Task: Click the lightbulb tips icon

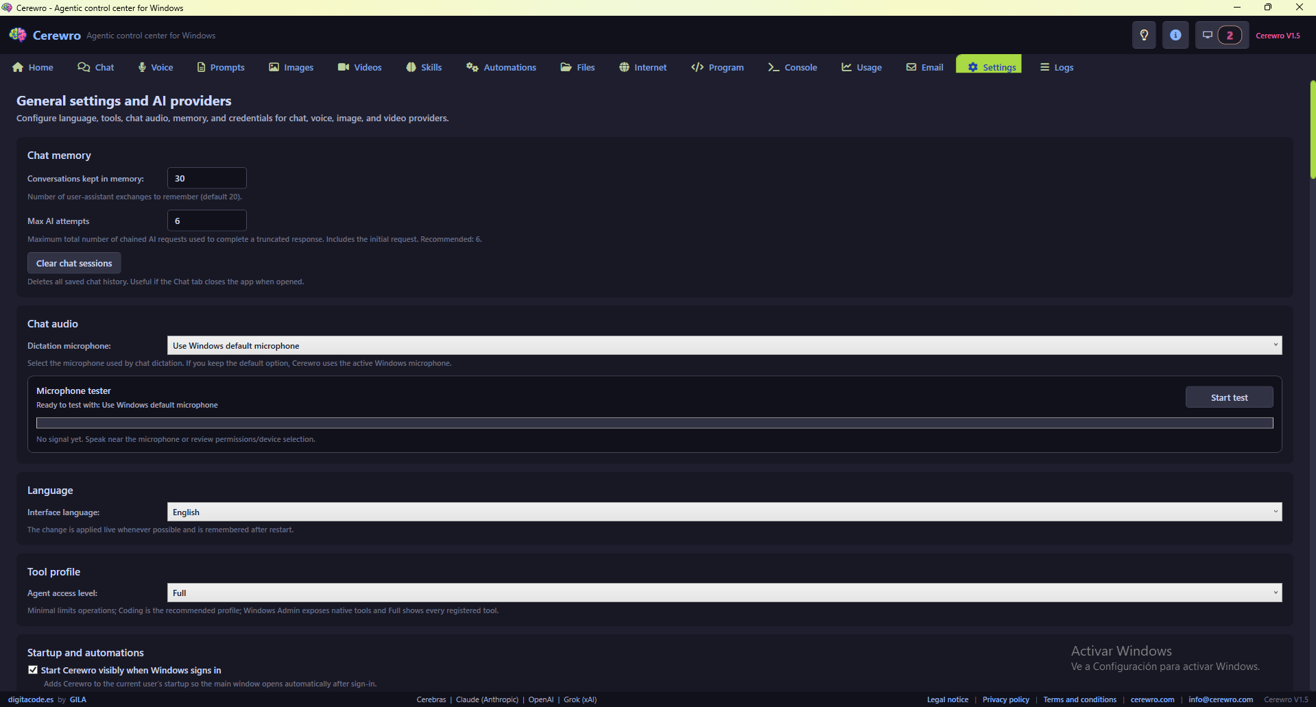Action: (1143, 35)
